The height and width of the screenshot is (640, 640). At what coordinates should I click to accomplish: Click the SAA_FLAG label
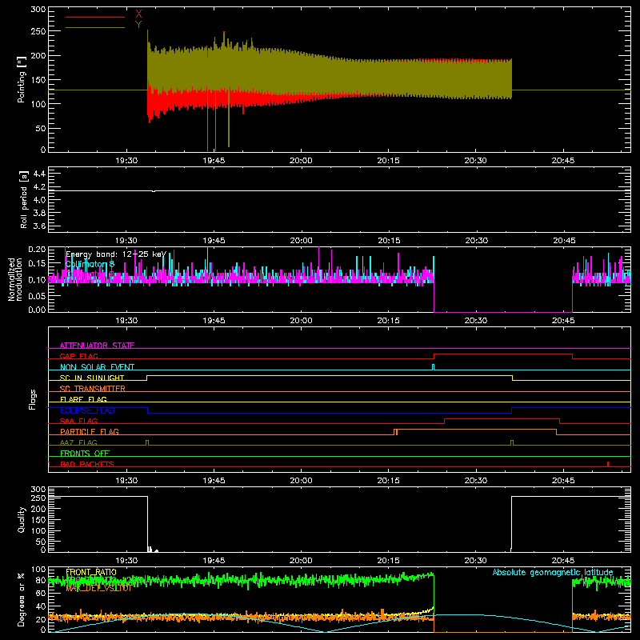click(x=78, y=422)
